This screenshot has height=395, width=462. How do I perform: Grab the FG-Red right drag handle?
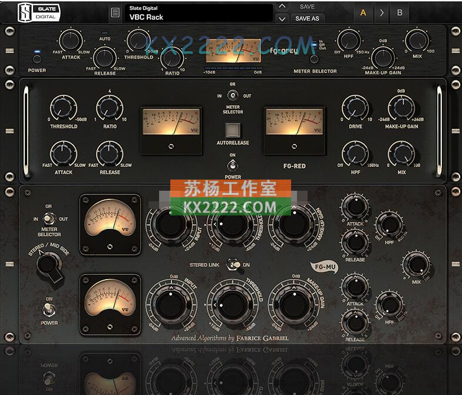coord(455,131)
